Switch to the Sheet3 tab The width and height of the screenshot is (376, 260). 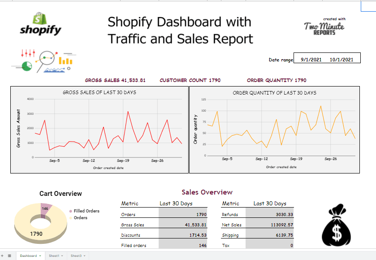click(x=77, y=256)
